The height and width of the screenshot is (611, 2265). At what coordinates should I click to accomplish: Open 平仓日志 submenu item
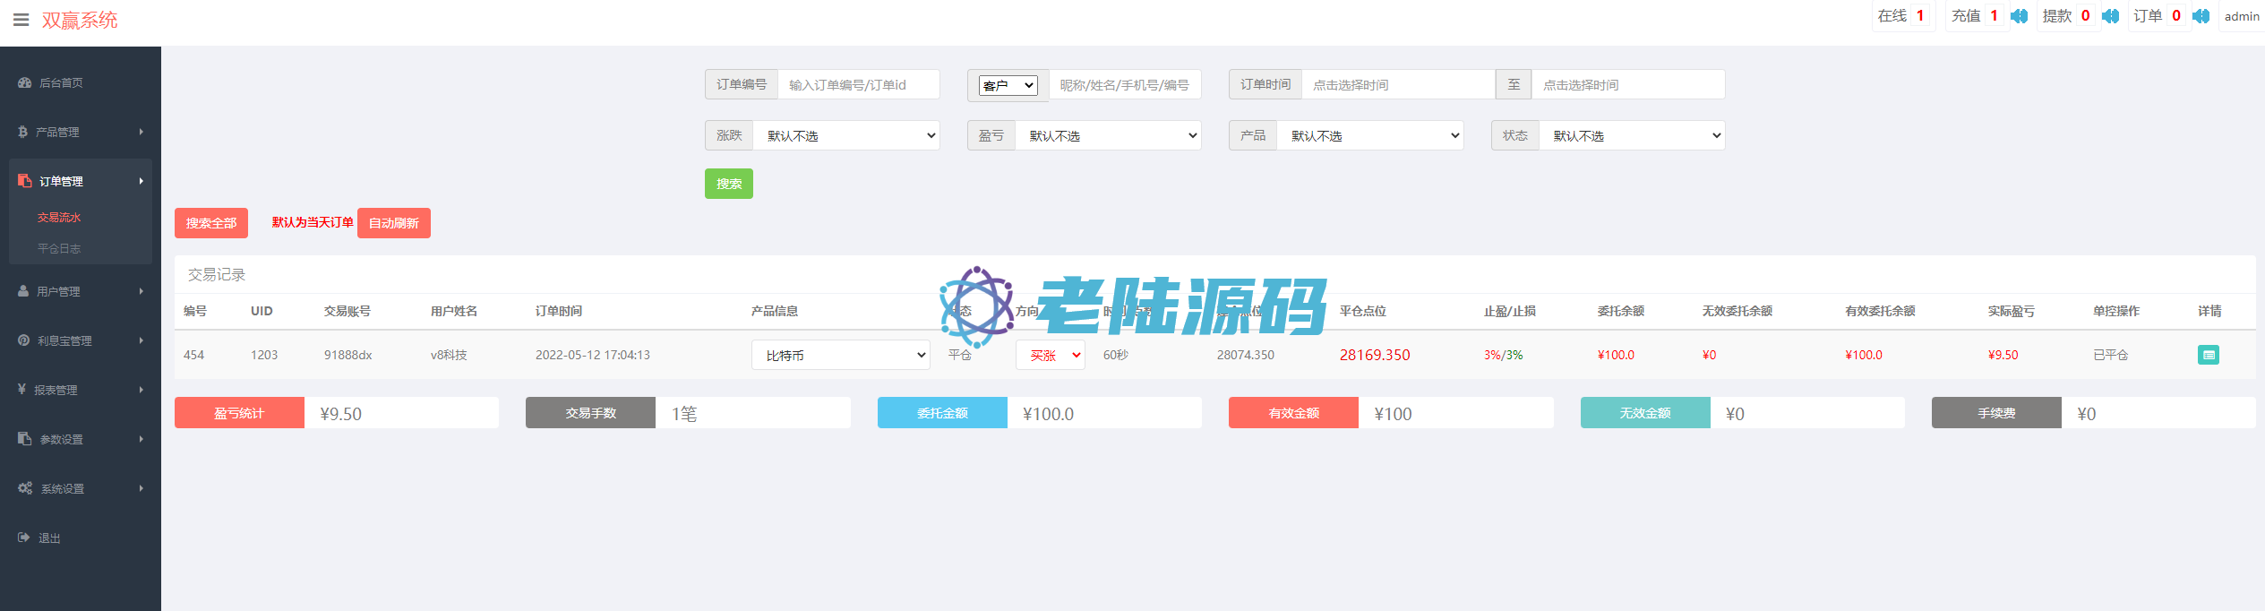point(59,249)
